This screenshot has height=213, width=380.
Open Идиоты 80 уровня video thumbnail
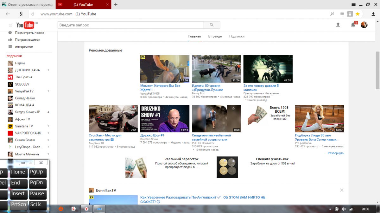pyautogui.click(x=216, y=69)
